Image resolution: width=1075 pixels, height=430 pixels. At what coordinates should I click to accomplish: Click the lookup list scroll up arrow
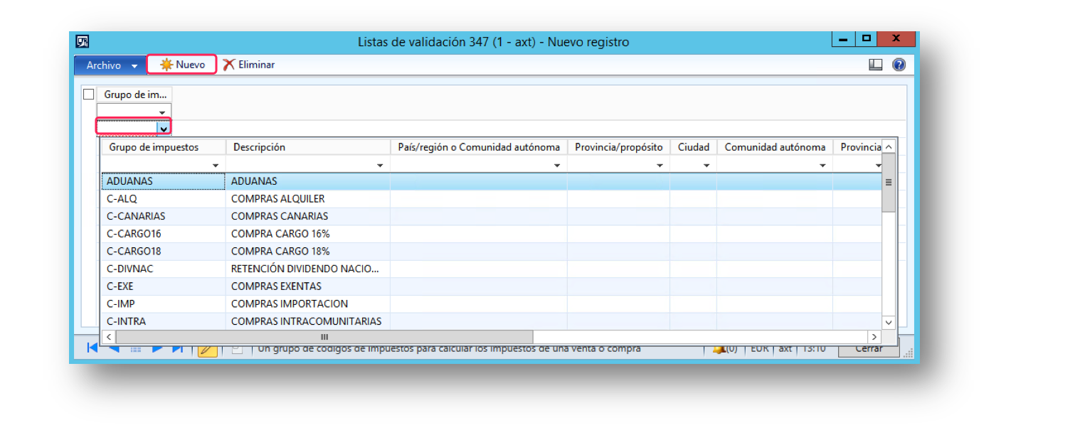tap(888, 147)
